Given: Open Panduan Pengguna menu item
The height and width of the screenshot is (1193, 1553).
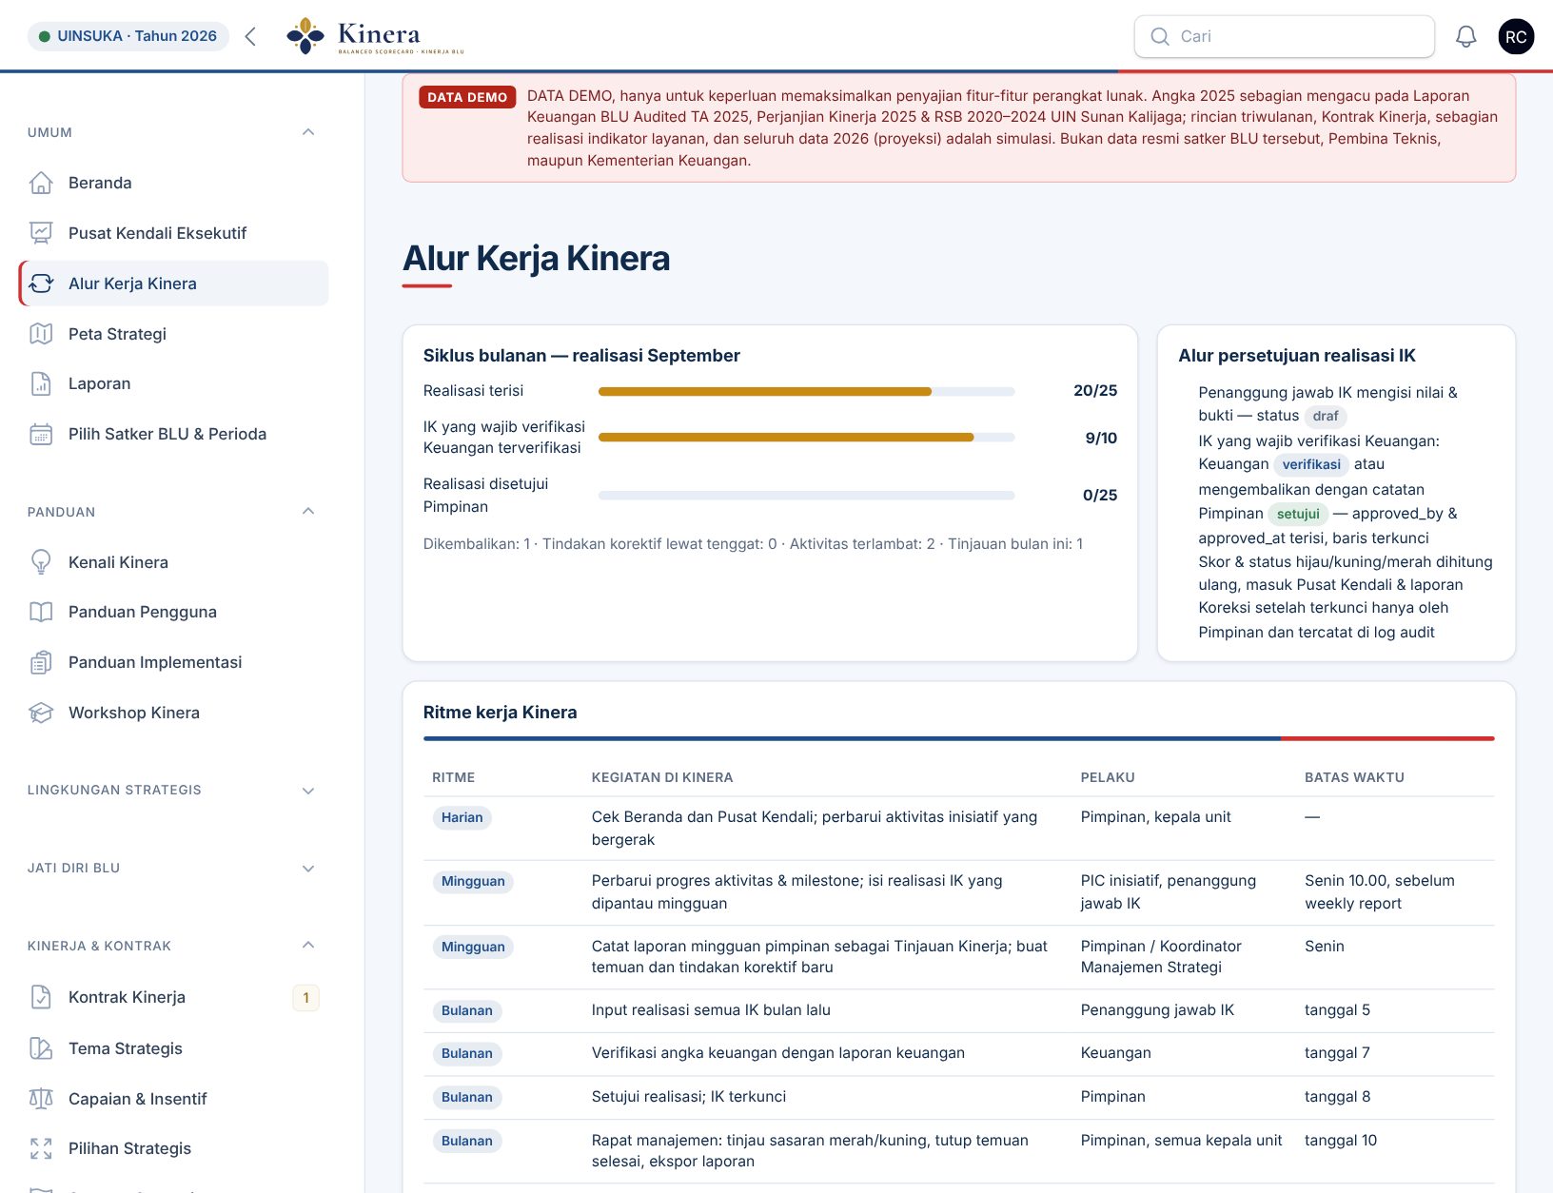Looking at the screenshot, I should (173, 612).
